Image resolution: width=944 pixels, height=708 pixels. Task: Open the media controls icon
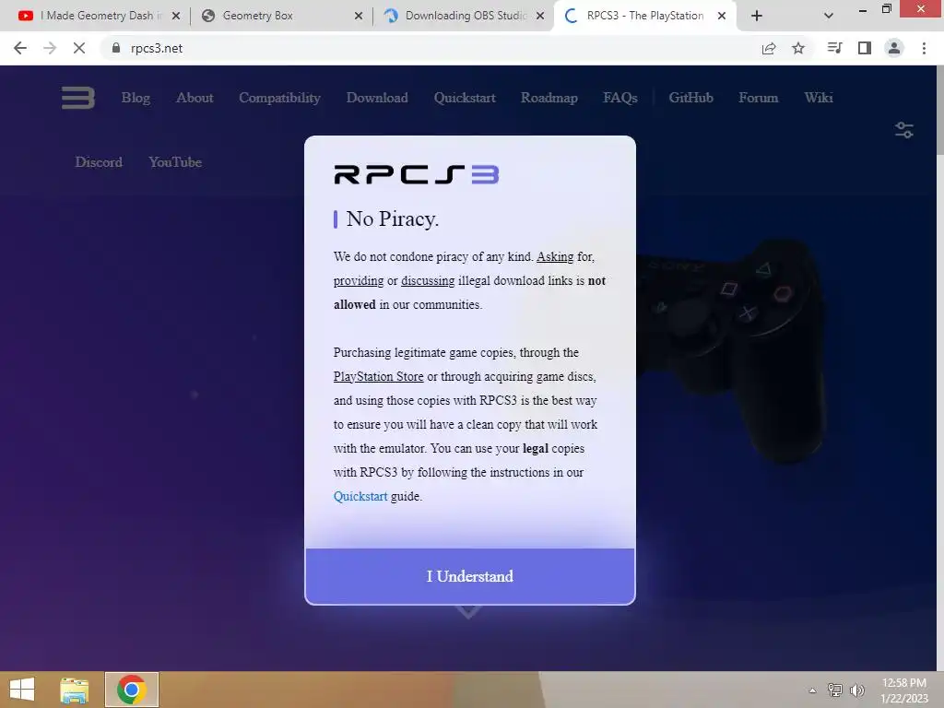click(x=835, y=48)
